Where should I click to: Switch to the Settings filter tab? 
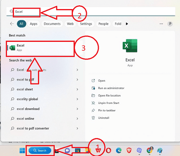tap(86, 24)
